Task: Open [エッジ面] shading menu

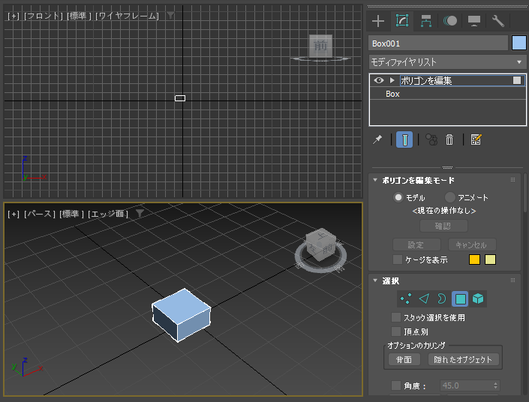Action: point(108,214)
